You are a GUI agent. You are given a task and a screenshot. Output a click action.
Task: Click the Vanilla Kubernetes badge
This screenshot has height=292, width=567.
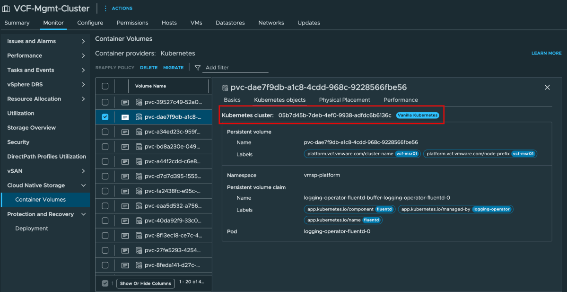(418, 115)
